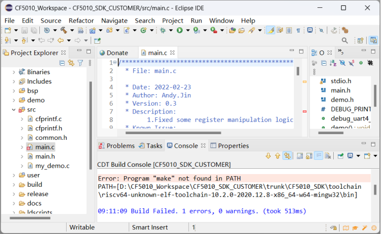381x234 pixels.
Task: Click the Back yellow arrow icon
Action: pos(60,40)
